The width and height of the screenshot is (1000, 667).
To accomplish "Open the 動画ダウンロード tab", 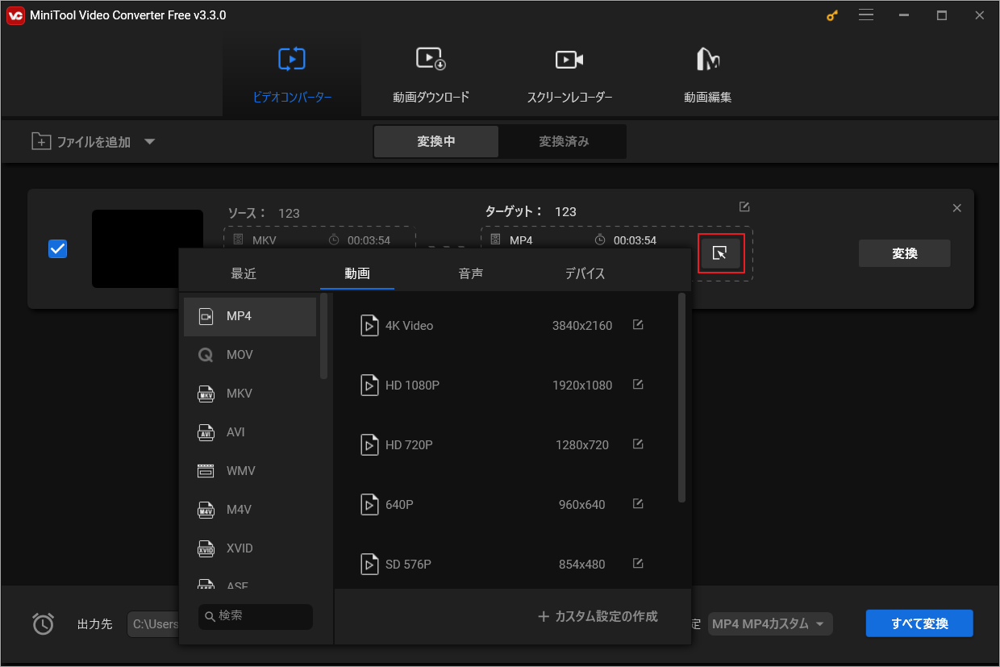I will tap(431, 77).
